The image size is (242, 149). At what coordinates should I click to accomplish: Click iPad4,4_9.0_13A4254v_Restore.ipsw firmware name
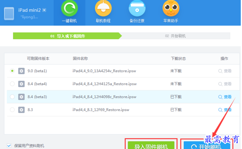[104, 71]
